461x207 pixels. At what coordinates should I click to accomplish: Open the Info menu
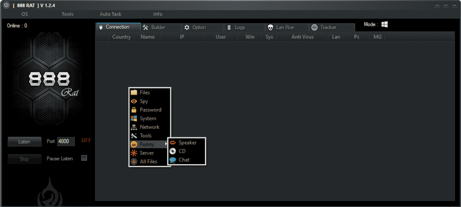(x=158, y=14)
